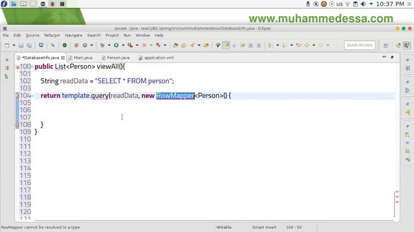Open the Search dropdown arrow

click(x=199, y=45)
